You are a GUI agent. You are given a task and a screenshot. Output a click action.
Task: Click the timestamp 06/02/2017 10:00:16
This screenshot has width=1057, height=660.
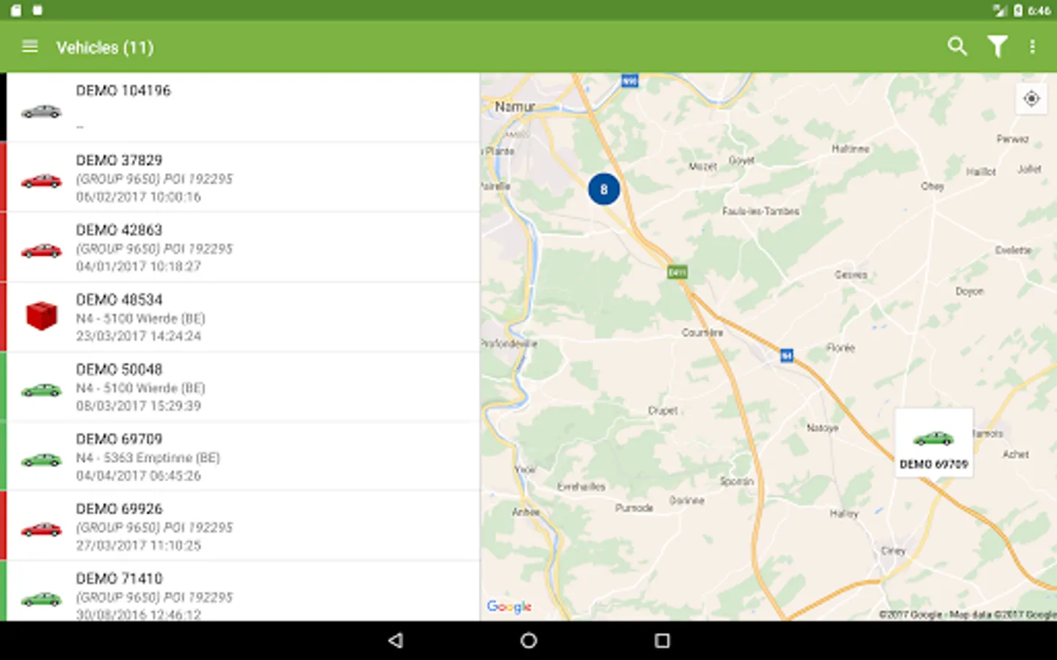point(138,197)
